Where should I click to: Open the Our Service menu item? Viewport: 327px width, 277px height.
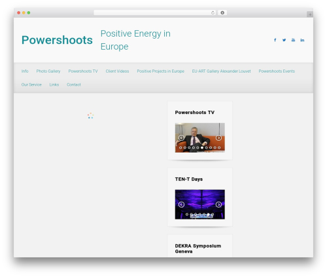[31, 84]
